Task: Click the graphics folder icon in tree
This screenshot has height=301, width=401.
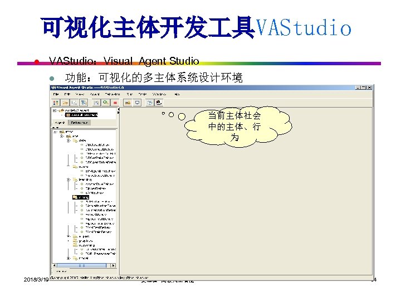Action: point(75,241)
